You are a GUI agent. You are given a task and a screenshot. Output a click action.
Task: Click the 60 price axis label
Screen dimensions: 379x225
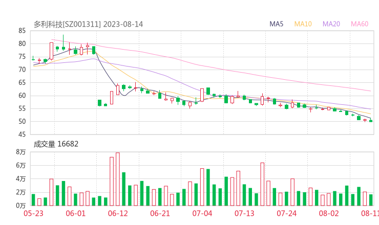click(x=22, y=96)
